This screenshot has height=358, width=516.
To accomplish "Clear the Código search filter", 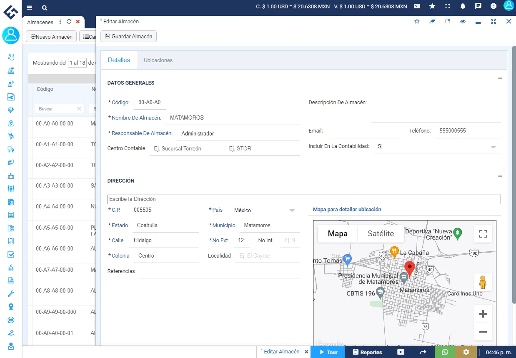I will coord(79,109).
